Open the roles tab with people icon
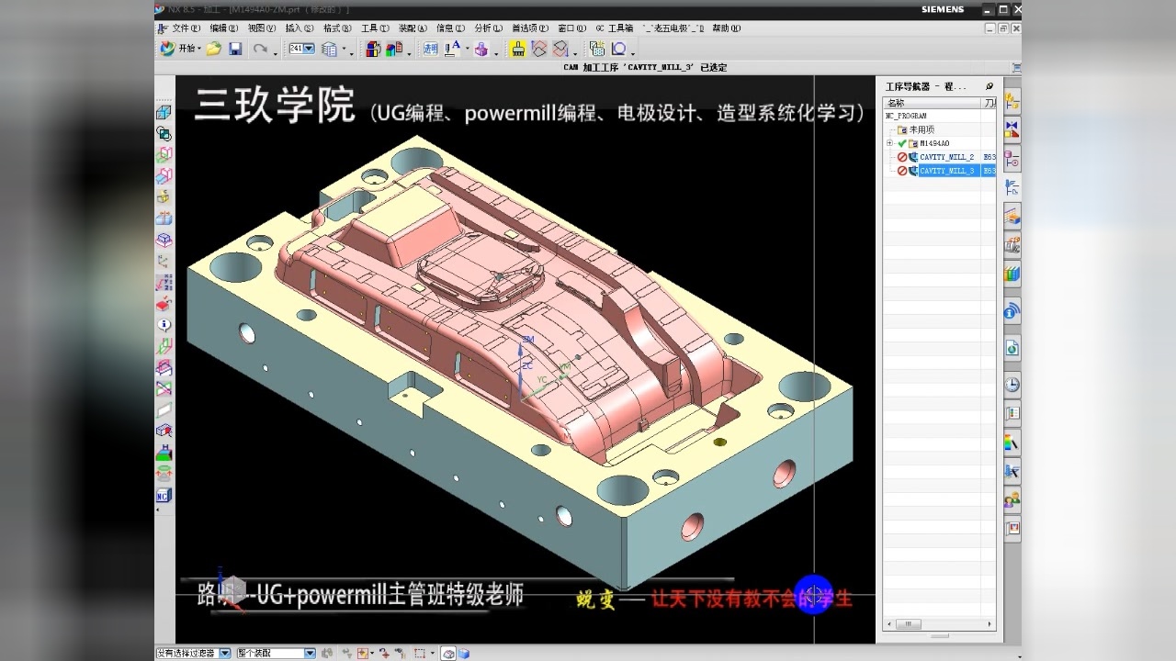Image resolution: width=1176 pixels, height=661 pixels. [1012, 500]
